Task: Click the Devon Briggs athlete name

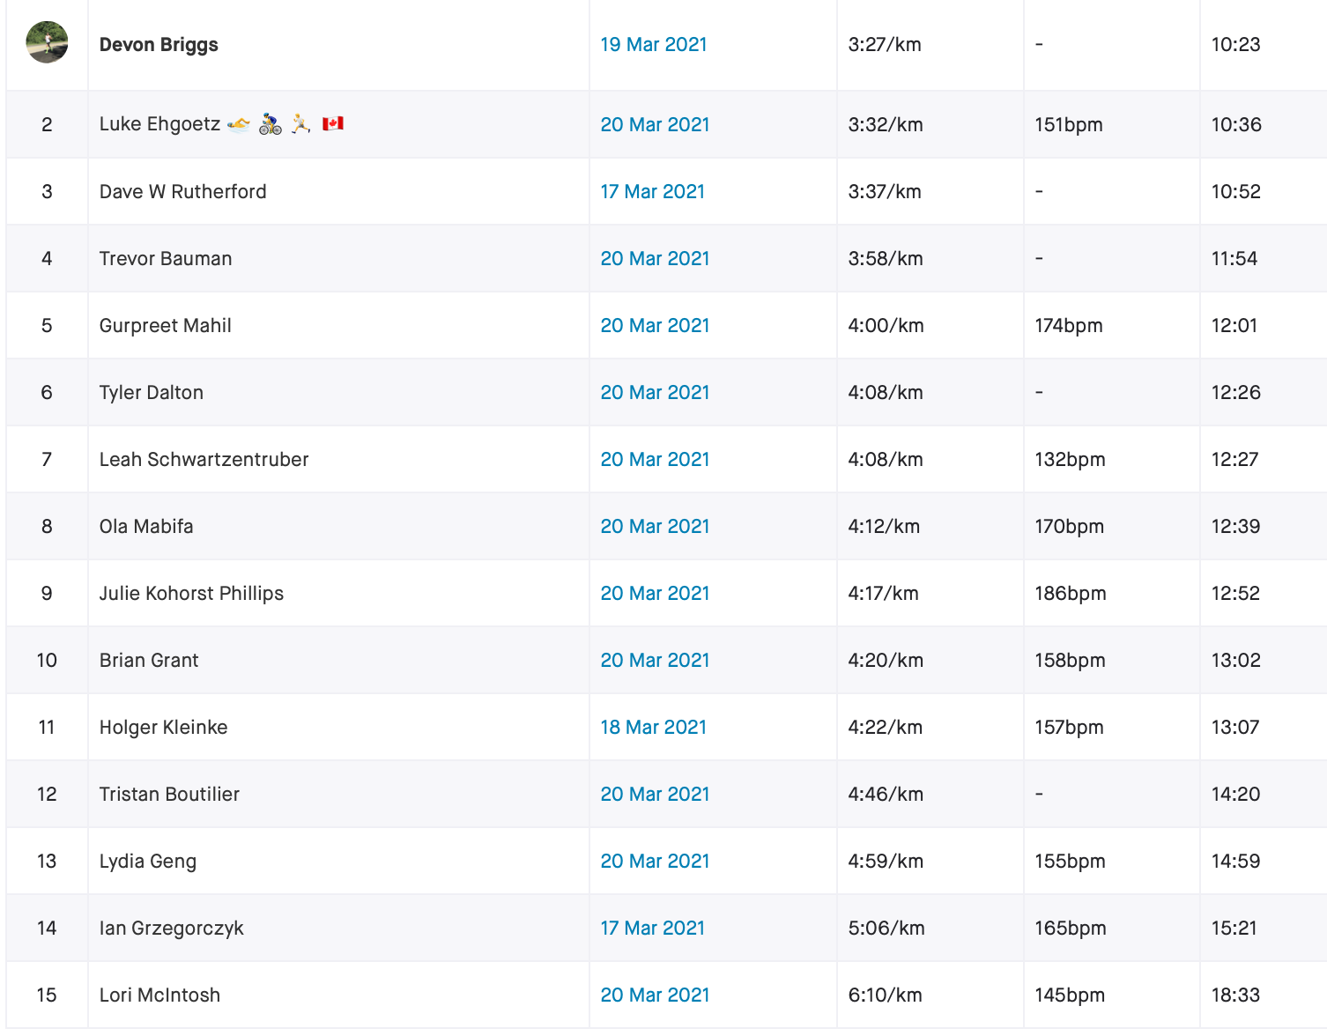Action: [x=159, y=45]
